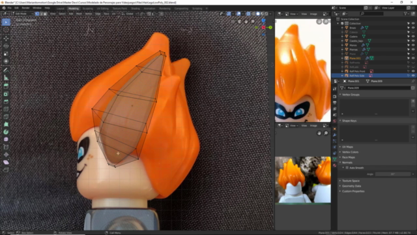Expand the UV Maps panel
417x235 pixels.
340,147
